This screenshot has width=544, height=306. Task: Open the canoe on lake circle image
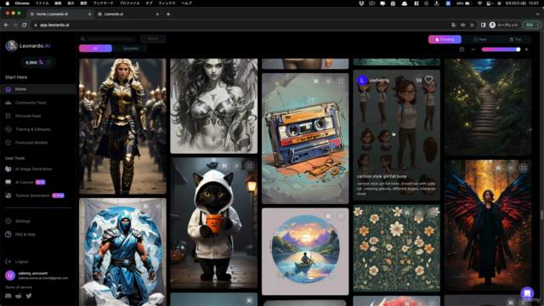pyautogui.click(x=305, y=252)
